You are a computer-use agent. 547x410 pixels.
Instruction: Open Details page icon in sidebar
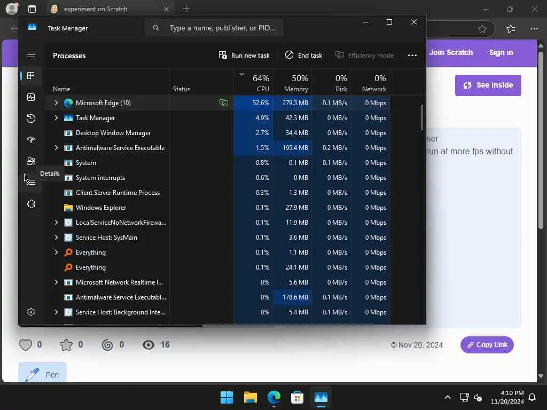coord(31,182)
